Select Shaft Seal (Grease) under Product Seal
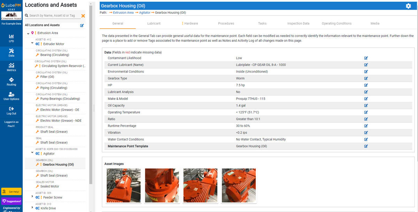 tap(54, 132)
